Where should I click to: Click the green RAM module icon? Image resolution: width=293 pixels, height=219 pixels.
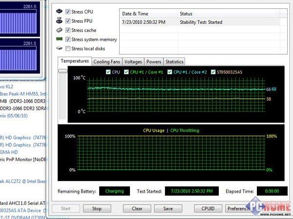[59, 39]
